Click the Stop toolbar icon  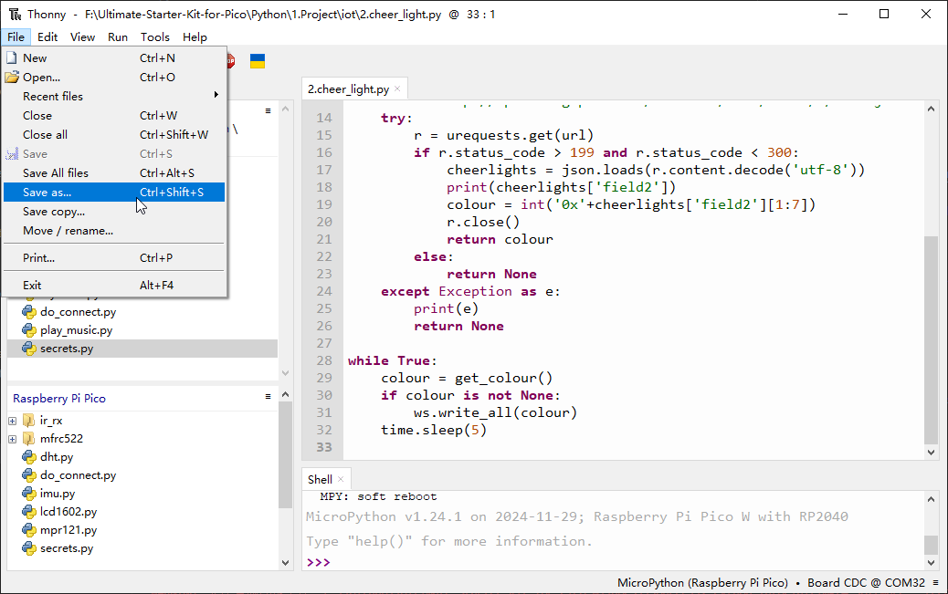(231, 61)
